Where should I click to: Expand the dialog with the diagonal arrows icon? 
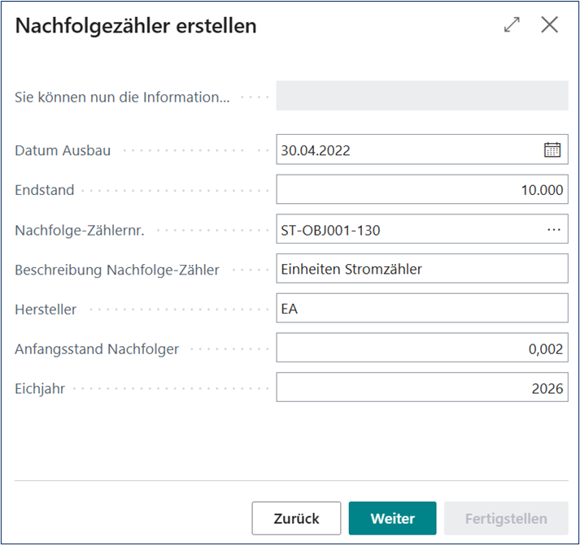coord(512,24)
